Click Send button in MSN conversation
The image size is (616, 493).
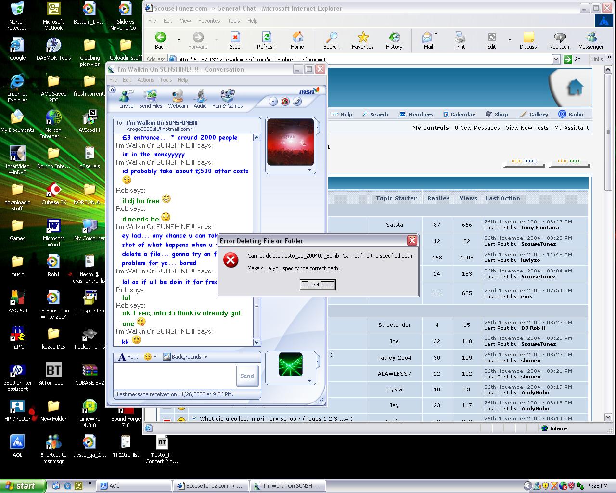(x=247, y=376)
